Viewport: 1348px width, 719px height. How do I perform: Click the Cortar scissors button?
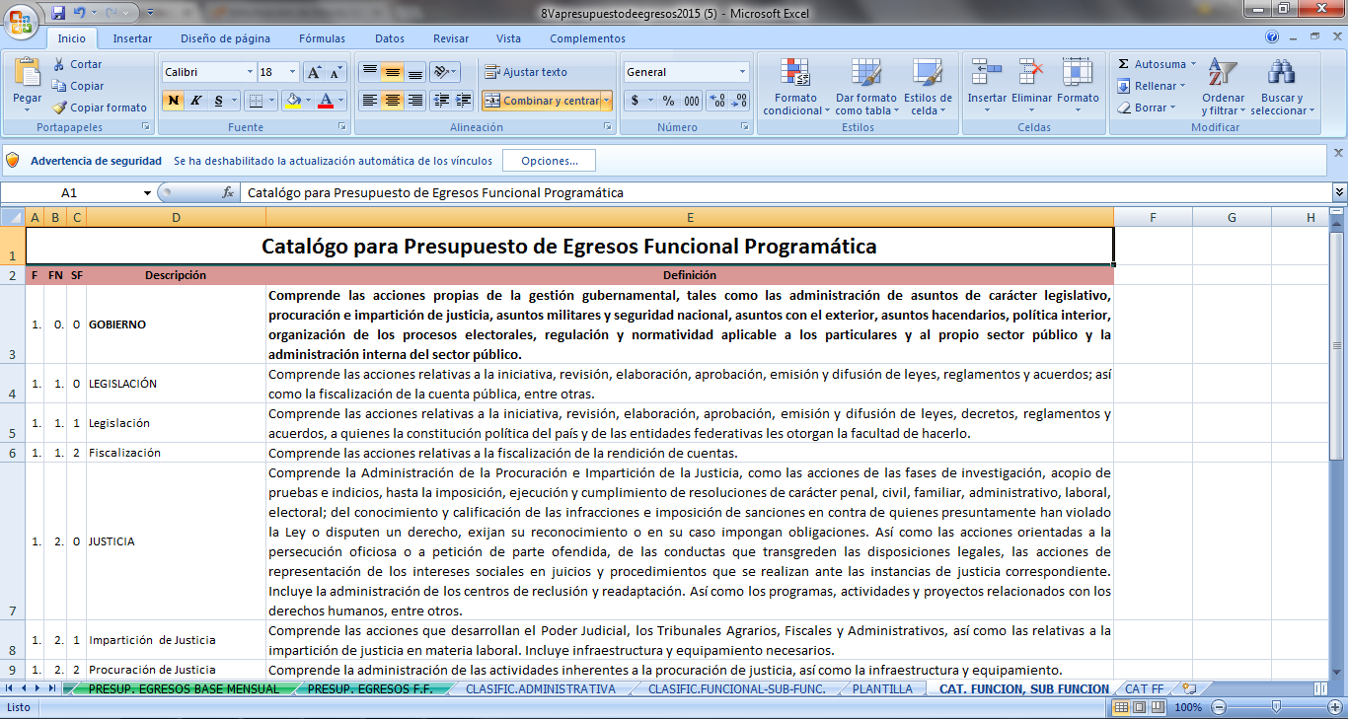(x=77, y=64)
